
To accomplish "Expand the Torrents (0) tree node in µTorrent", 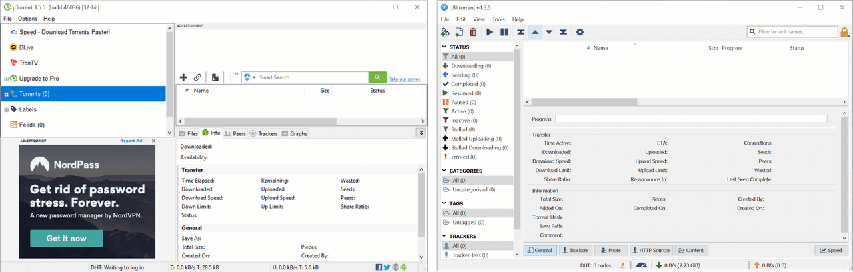I will coord(6,94).
